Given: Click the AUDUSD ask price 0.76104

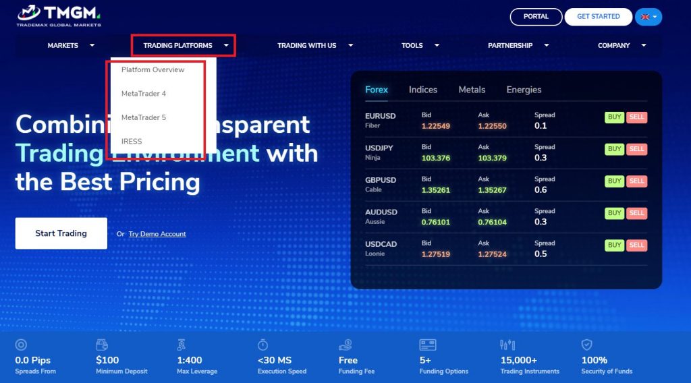Looking at the screenshot, I should pos(492,223).
